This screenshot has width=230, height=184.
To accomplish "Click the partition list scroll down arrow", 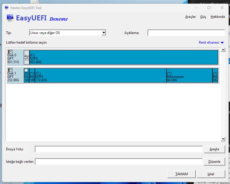I will coord(223,139).
